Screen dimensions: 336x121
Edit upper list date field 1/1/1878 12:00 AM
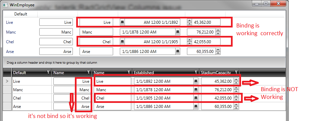pos(148,32)
